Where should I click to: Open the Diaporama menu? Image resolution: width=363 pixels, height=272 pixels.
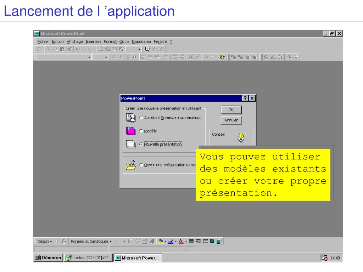tap(141, 41)
